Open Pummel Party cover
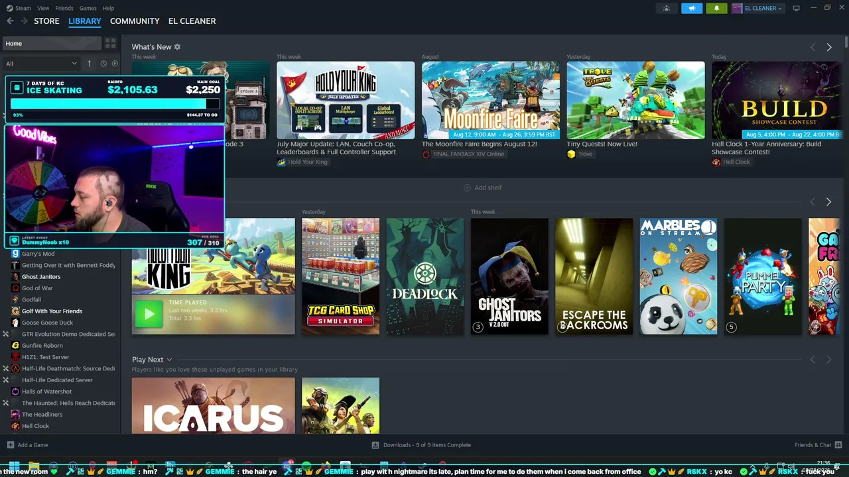The image size is (849, 477). click(x=763, y=276)
